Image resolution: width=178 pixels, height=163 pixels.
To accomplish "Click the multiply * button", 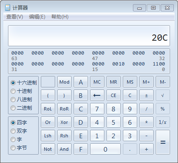I will point(146,122).
